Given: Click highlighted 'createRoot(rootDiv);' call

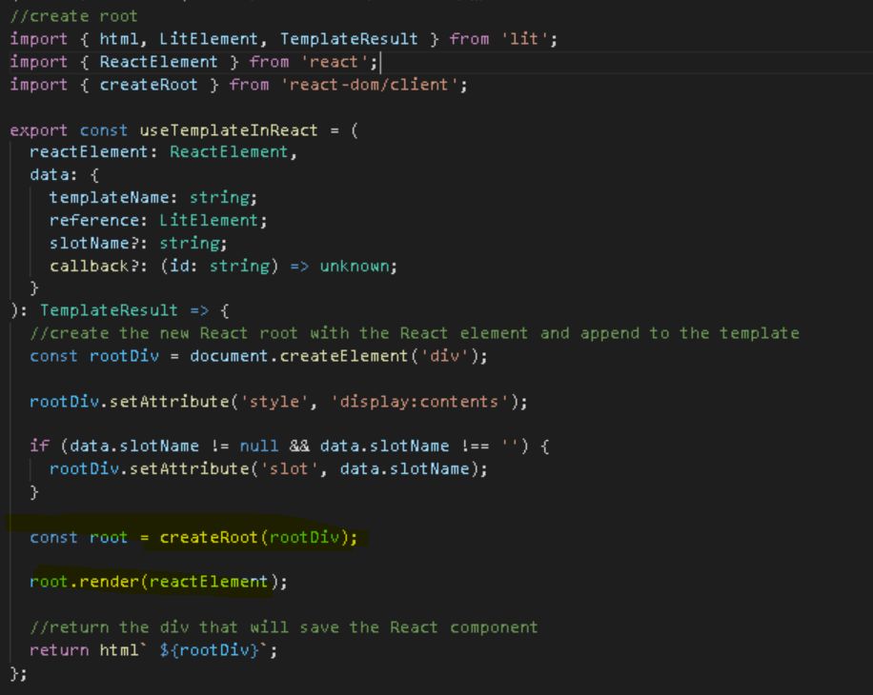Looking at the screenshot, I should pyautogui.click(x=258, y=537).
